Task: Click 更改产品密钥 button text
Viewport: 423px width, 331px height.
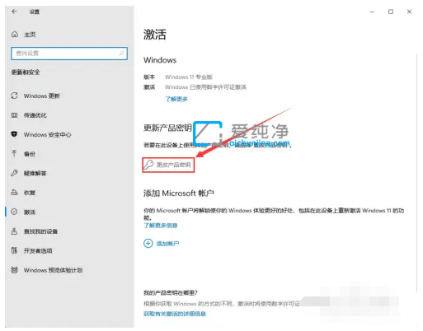Action: (173, 165)
